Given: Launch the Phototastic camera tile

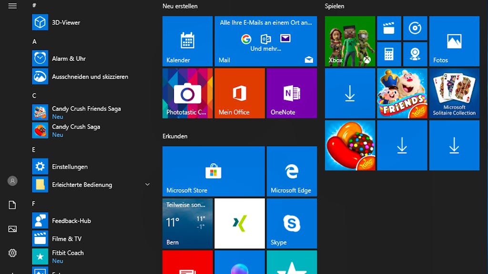Looking at the screenshot, I should click(187, 93).
